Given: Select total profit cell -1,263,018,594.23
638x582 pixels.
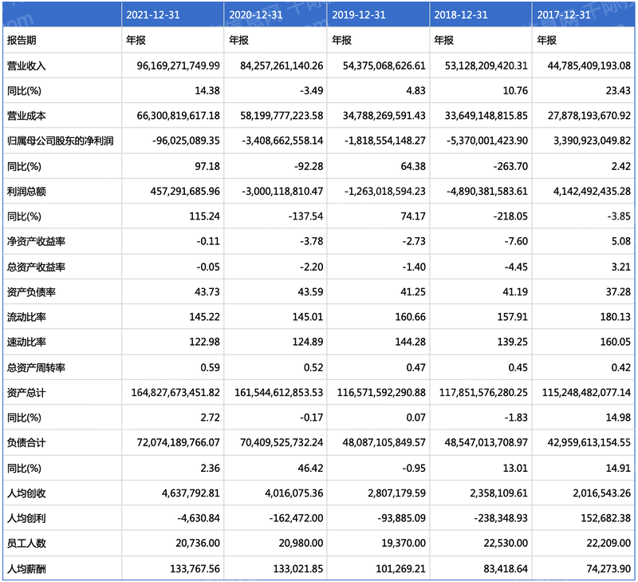Looking at the screenshot, I should [x=385, y=191].
